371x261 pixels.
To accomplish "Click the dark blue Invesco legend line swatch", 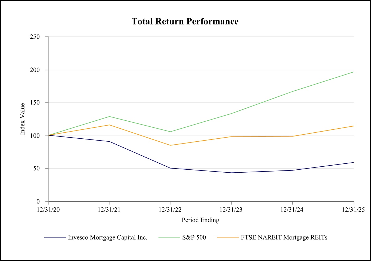I will pyautogui.click(x=55, y=238).
